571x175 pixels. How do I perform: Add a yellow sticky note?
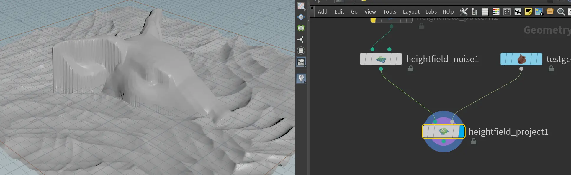click(529, 11)
